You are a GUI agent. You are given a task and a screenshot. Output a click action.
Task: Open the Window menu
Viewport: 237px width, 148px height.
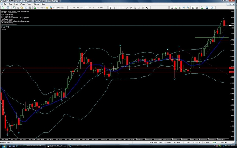point(36,4)
